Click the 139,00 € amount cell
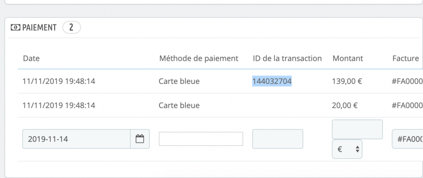The image size is (423, 178). 347,81
